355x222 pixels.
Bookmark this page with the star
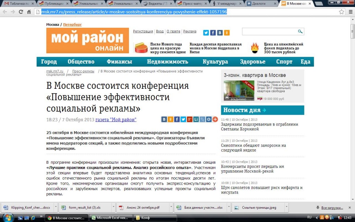tap(341, 12)
